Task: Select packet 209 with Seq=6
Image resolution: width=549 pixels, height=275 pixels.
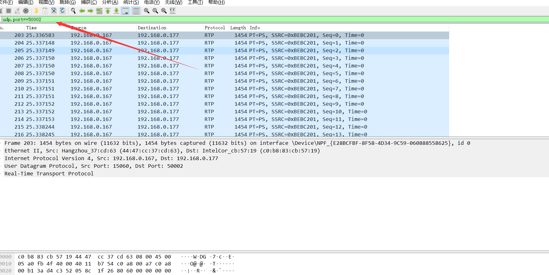Action: tap(225, 81)
